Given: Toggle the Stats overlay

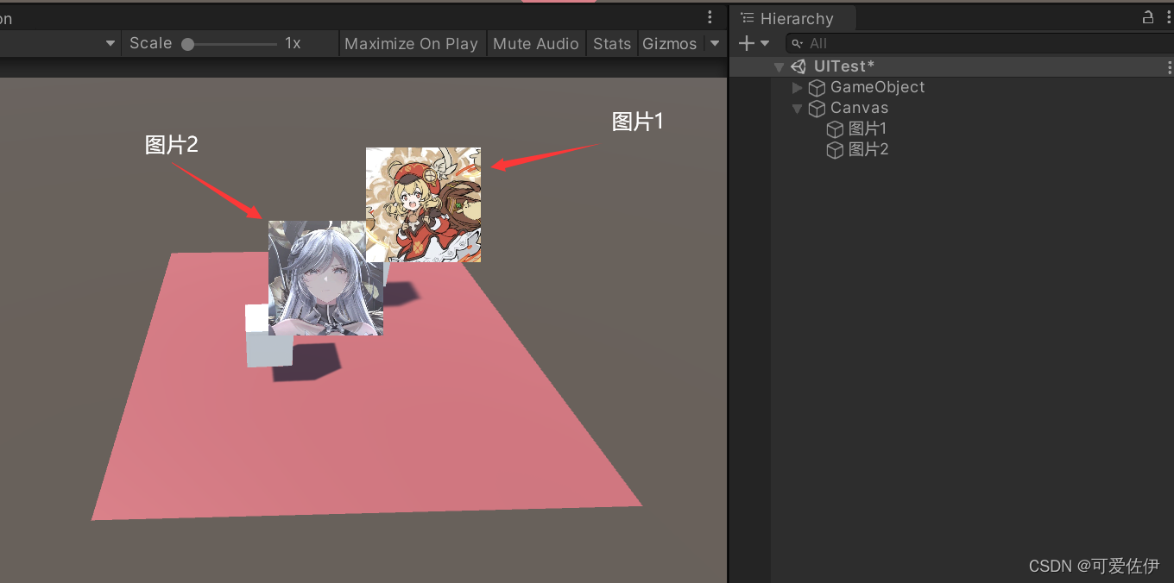Looking at the screenshot, I should click(x=612, y=43).
